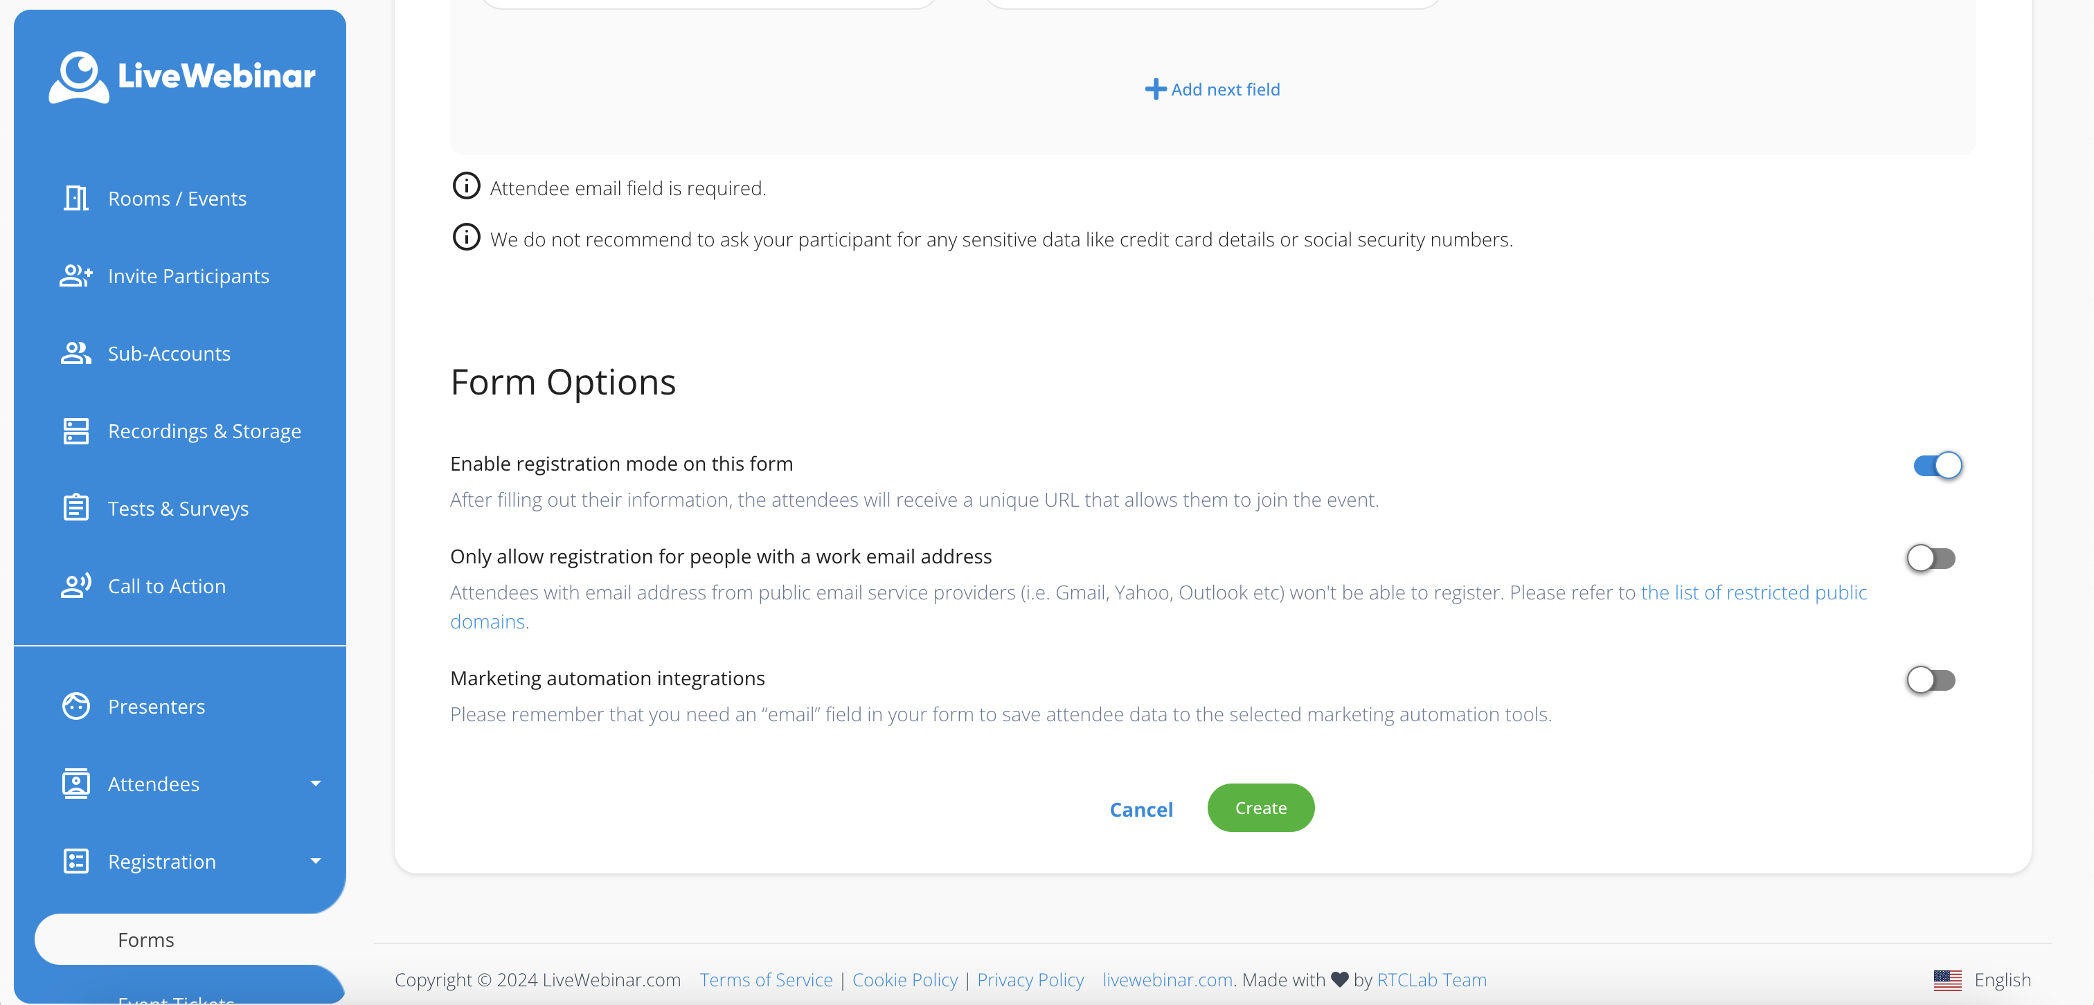2094x1005 pixels.
Task: Click the Rooms / Events door icon
Action: tap(75, 198)
